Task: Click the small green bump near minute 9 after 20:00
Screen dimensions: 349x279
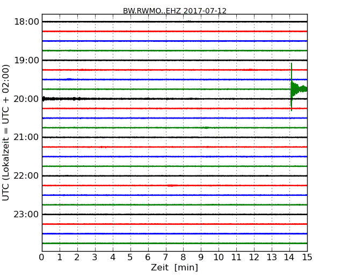Action: pyautogui.click(x=207, y=128)
